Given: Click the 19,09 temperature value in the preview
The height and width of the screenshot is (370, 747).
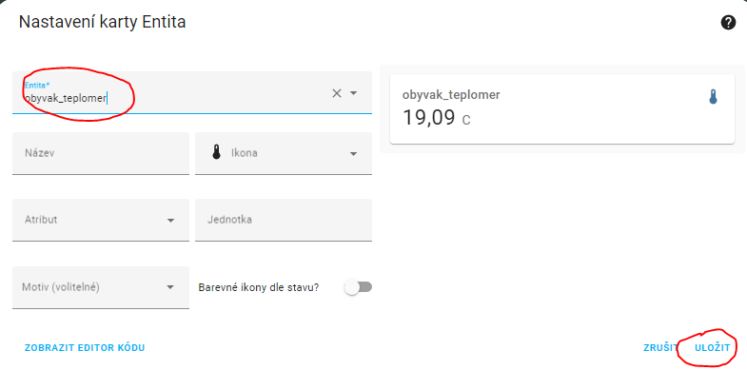Looking at the screenshot, I should click(x=429, y=117).
